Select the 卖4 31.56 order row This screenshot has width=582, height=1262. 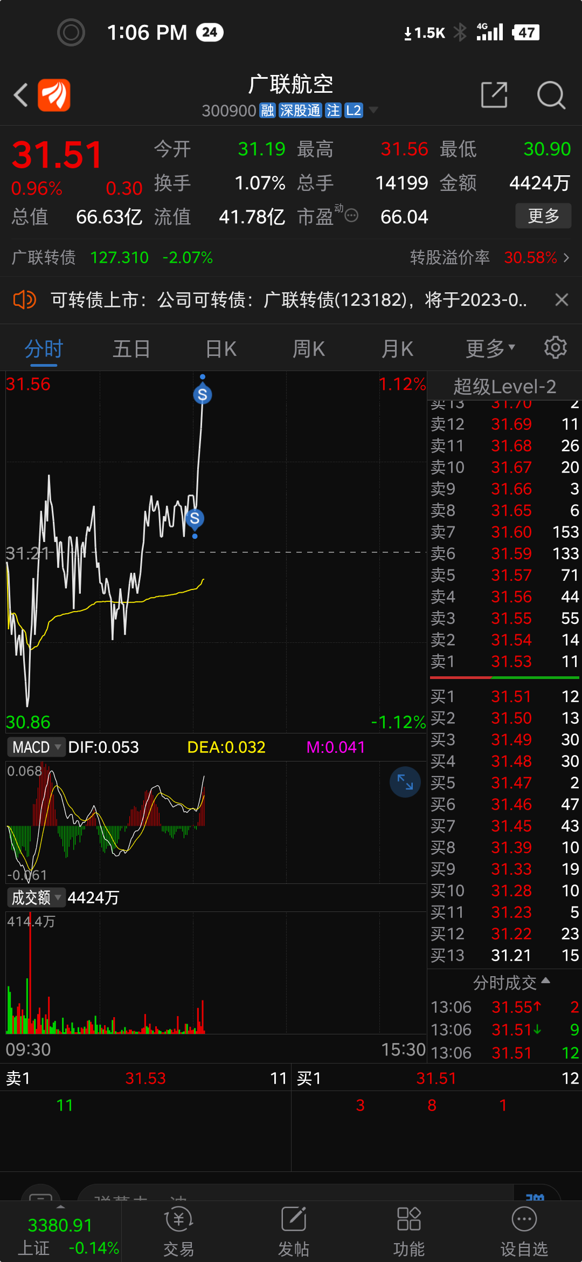pyautogui.click(x=504, y=596)
